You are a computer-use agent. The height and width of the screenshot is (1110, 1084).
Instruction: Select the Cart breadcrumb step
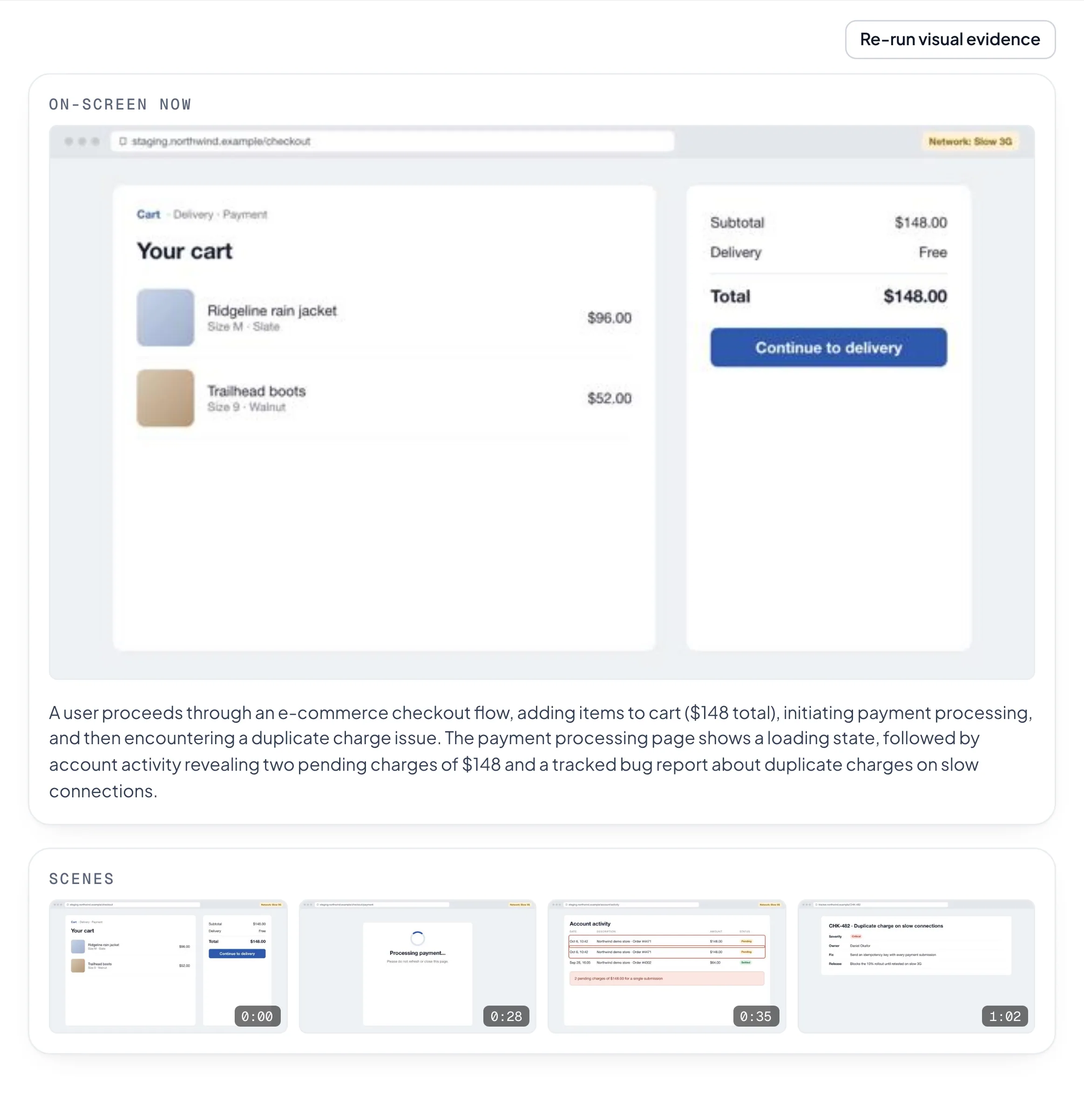coord(148,214)
